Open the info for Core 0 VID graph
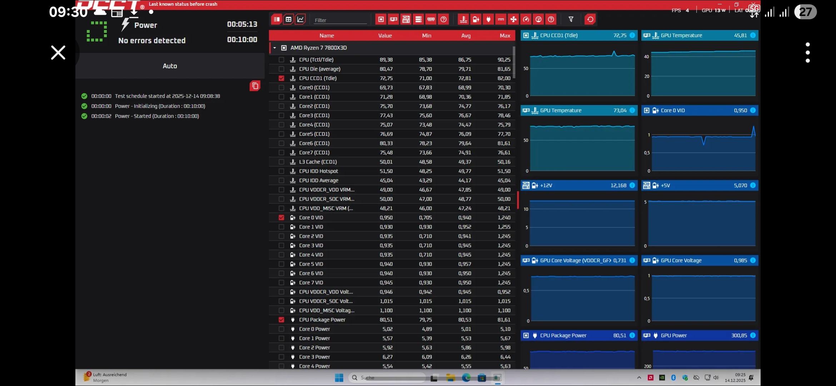 [x=753, y=110]
